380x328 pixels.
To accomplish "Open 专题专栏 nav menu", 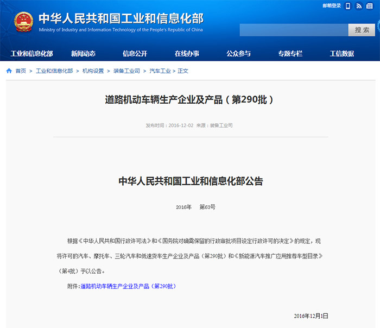I will click(x=290, y=54).
